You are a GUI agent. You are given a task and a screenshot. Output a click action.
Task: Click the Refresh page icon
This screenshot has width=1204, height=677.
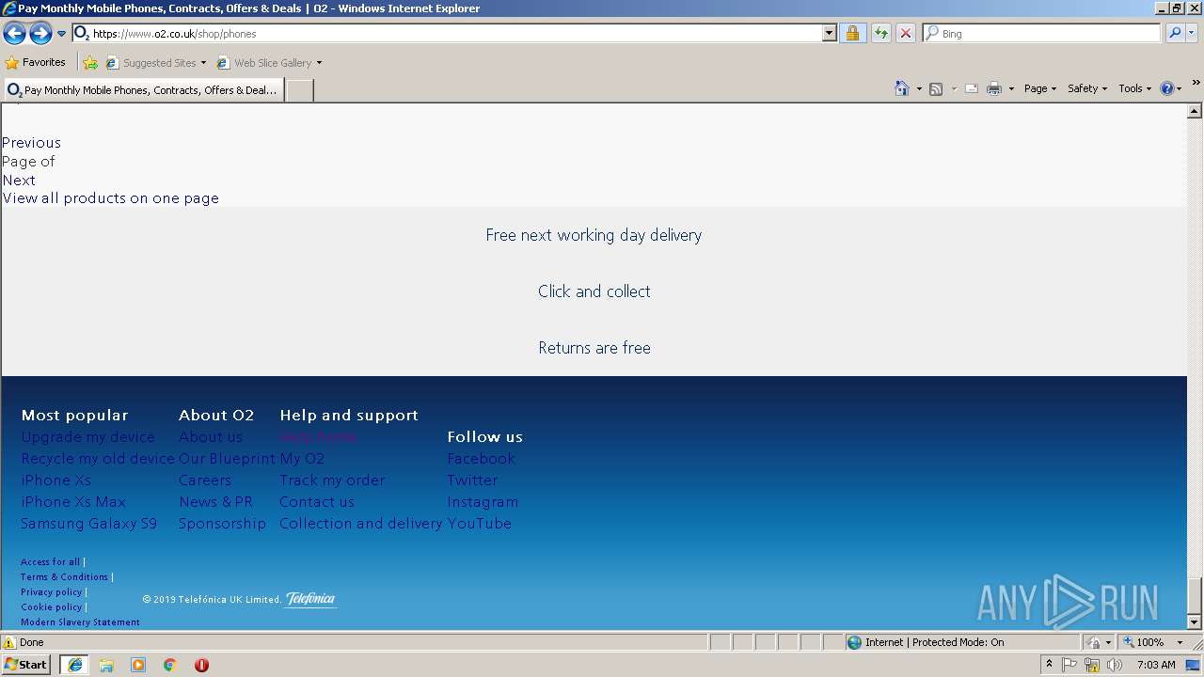(x=881, y=34)
